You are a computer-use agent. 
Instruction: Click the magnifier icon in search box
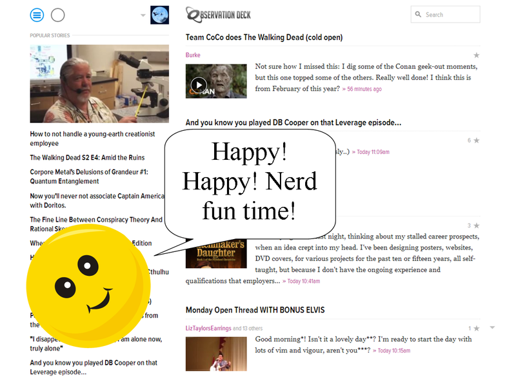click(x=418, y=14)
